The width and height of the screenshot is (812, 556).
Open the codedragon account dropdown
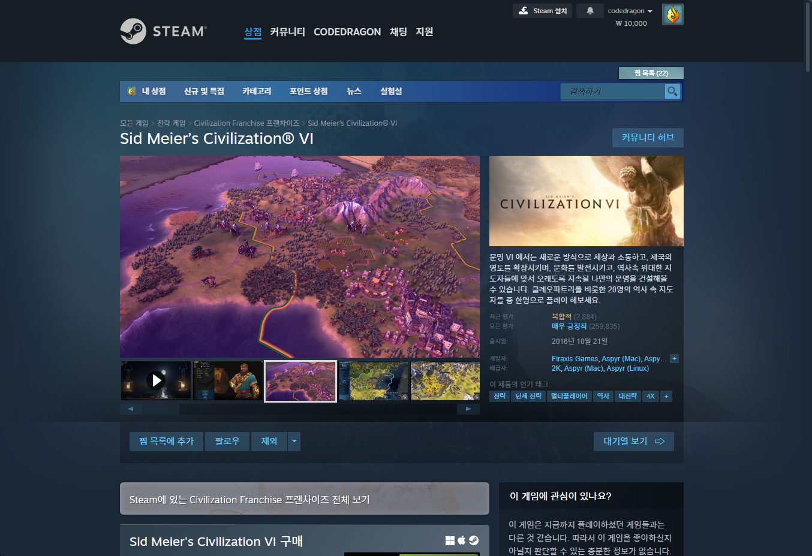point(630,11)
